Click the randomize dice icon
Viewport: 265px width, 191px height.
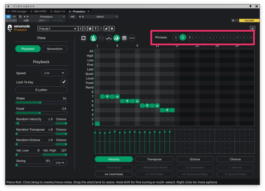pos(83,38)
